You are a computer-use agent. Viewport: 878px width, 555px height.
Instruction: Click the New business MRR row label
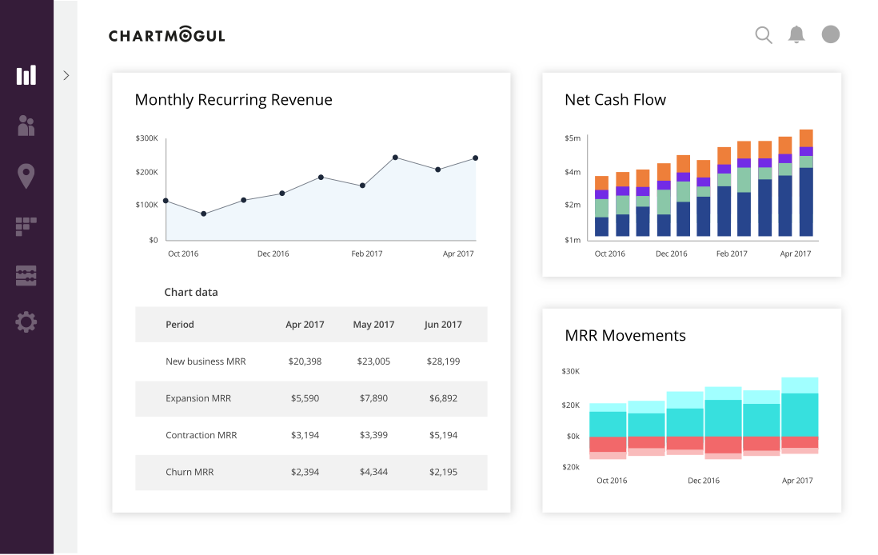tap(206, 361)
